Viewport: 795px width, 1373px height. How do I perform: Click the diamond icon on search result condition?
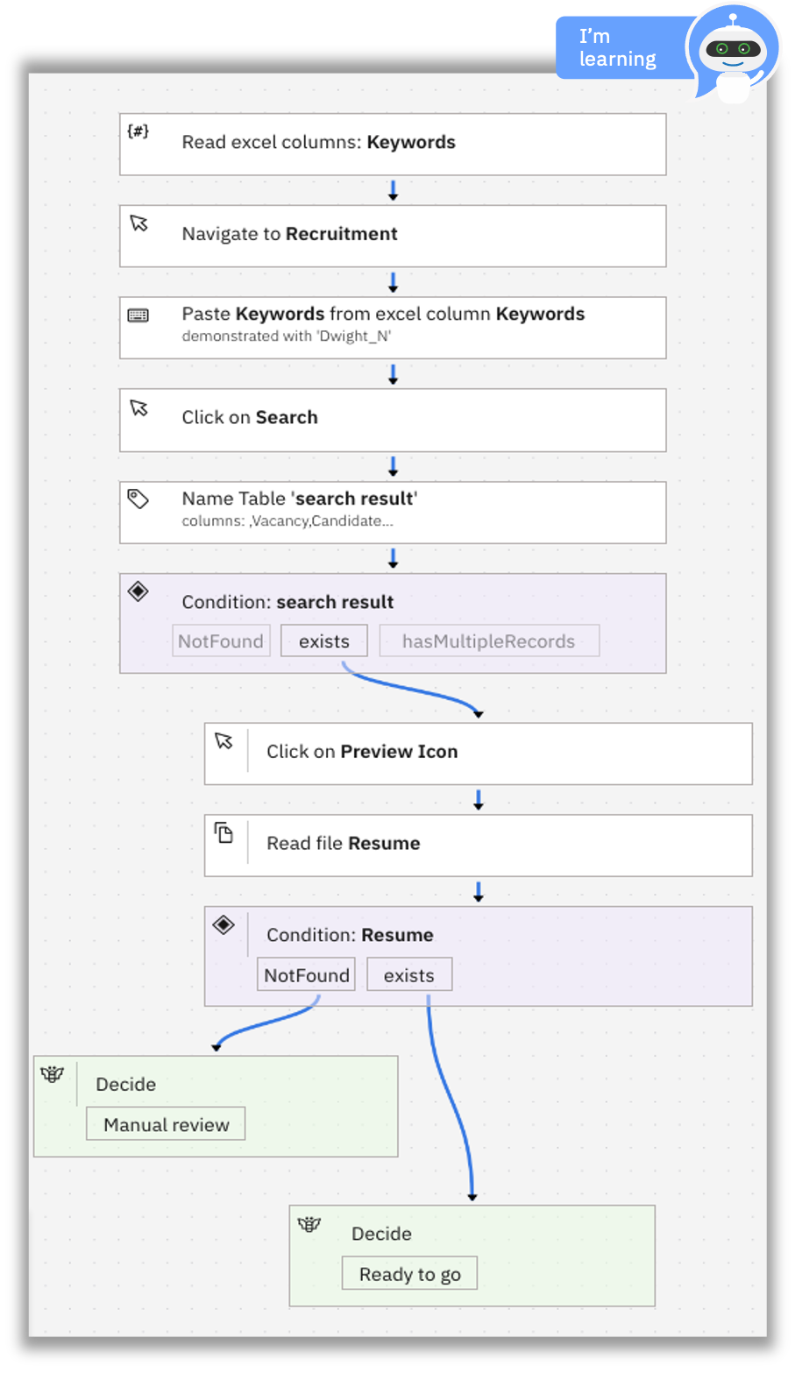point(138,591)
